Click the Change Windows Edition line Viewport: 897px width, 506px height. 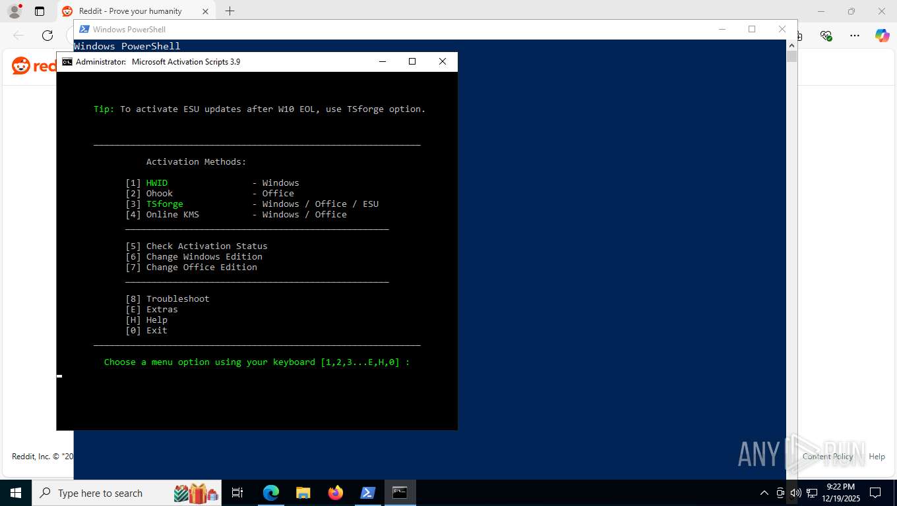[194, 257]
